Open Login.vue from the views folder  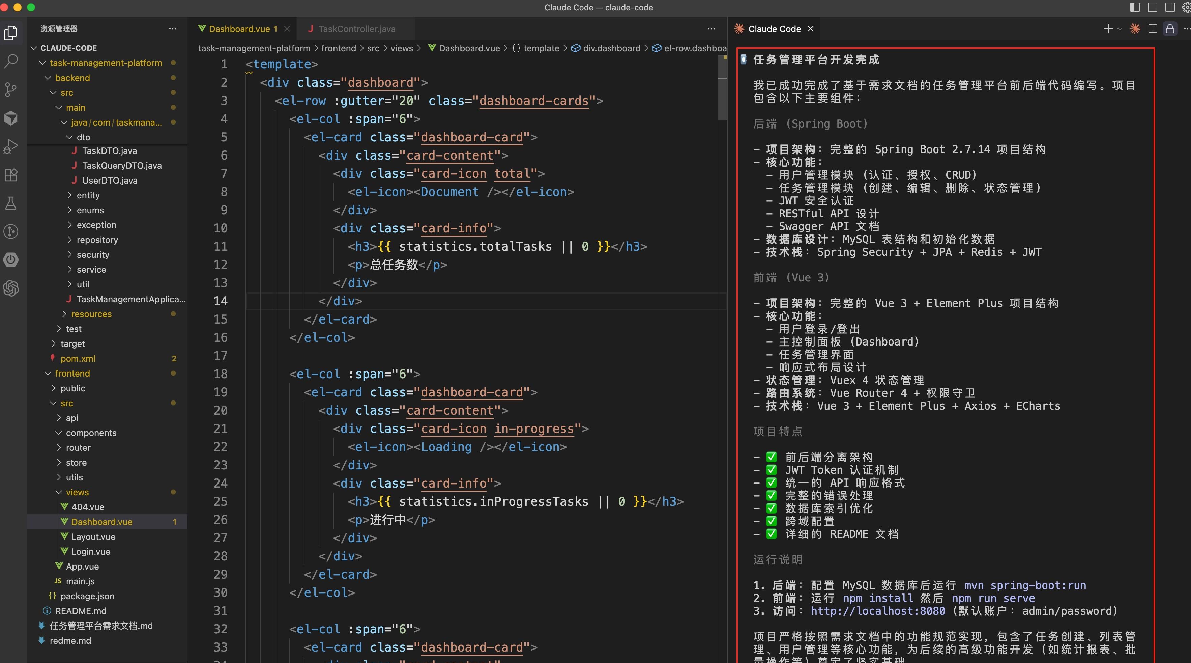pyautogui.click(x=91, y=552)
